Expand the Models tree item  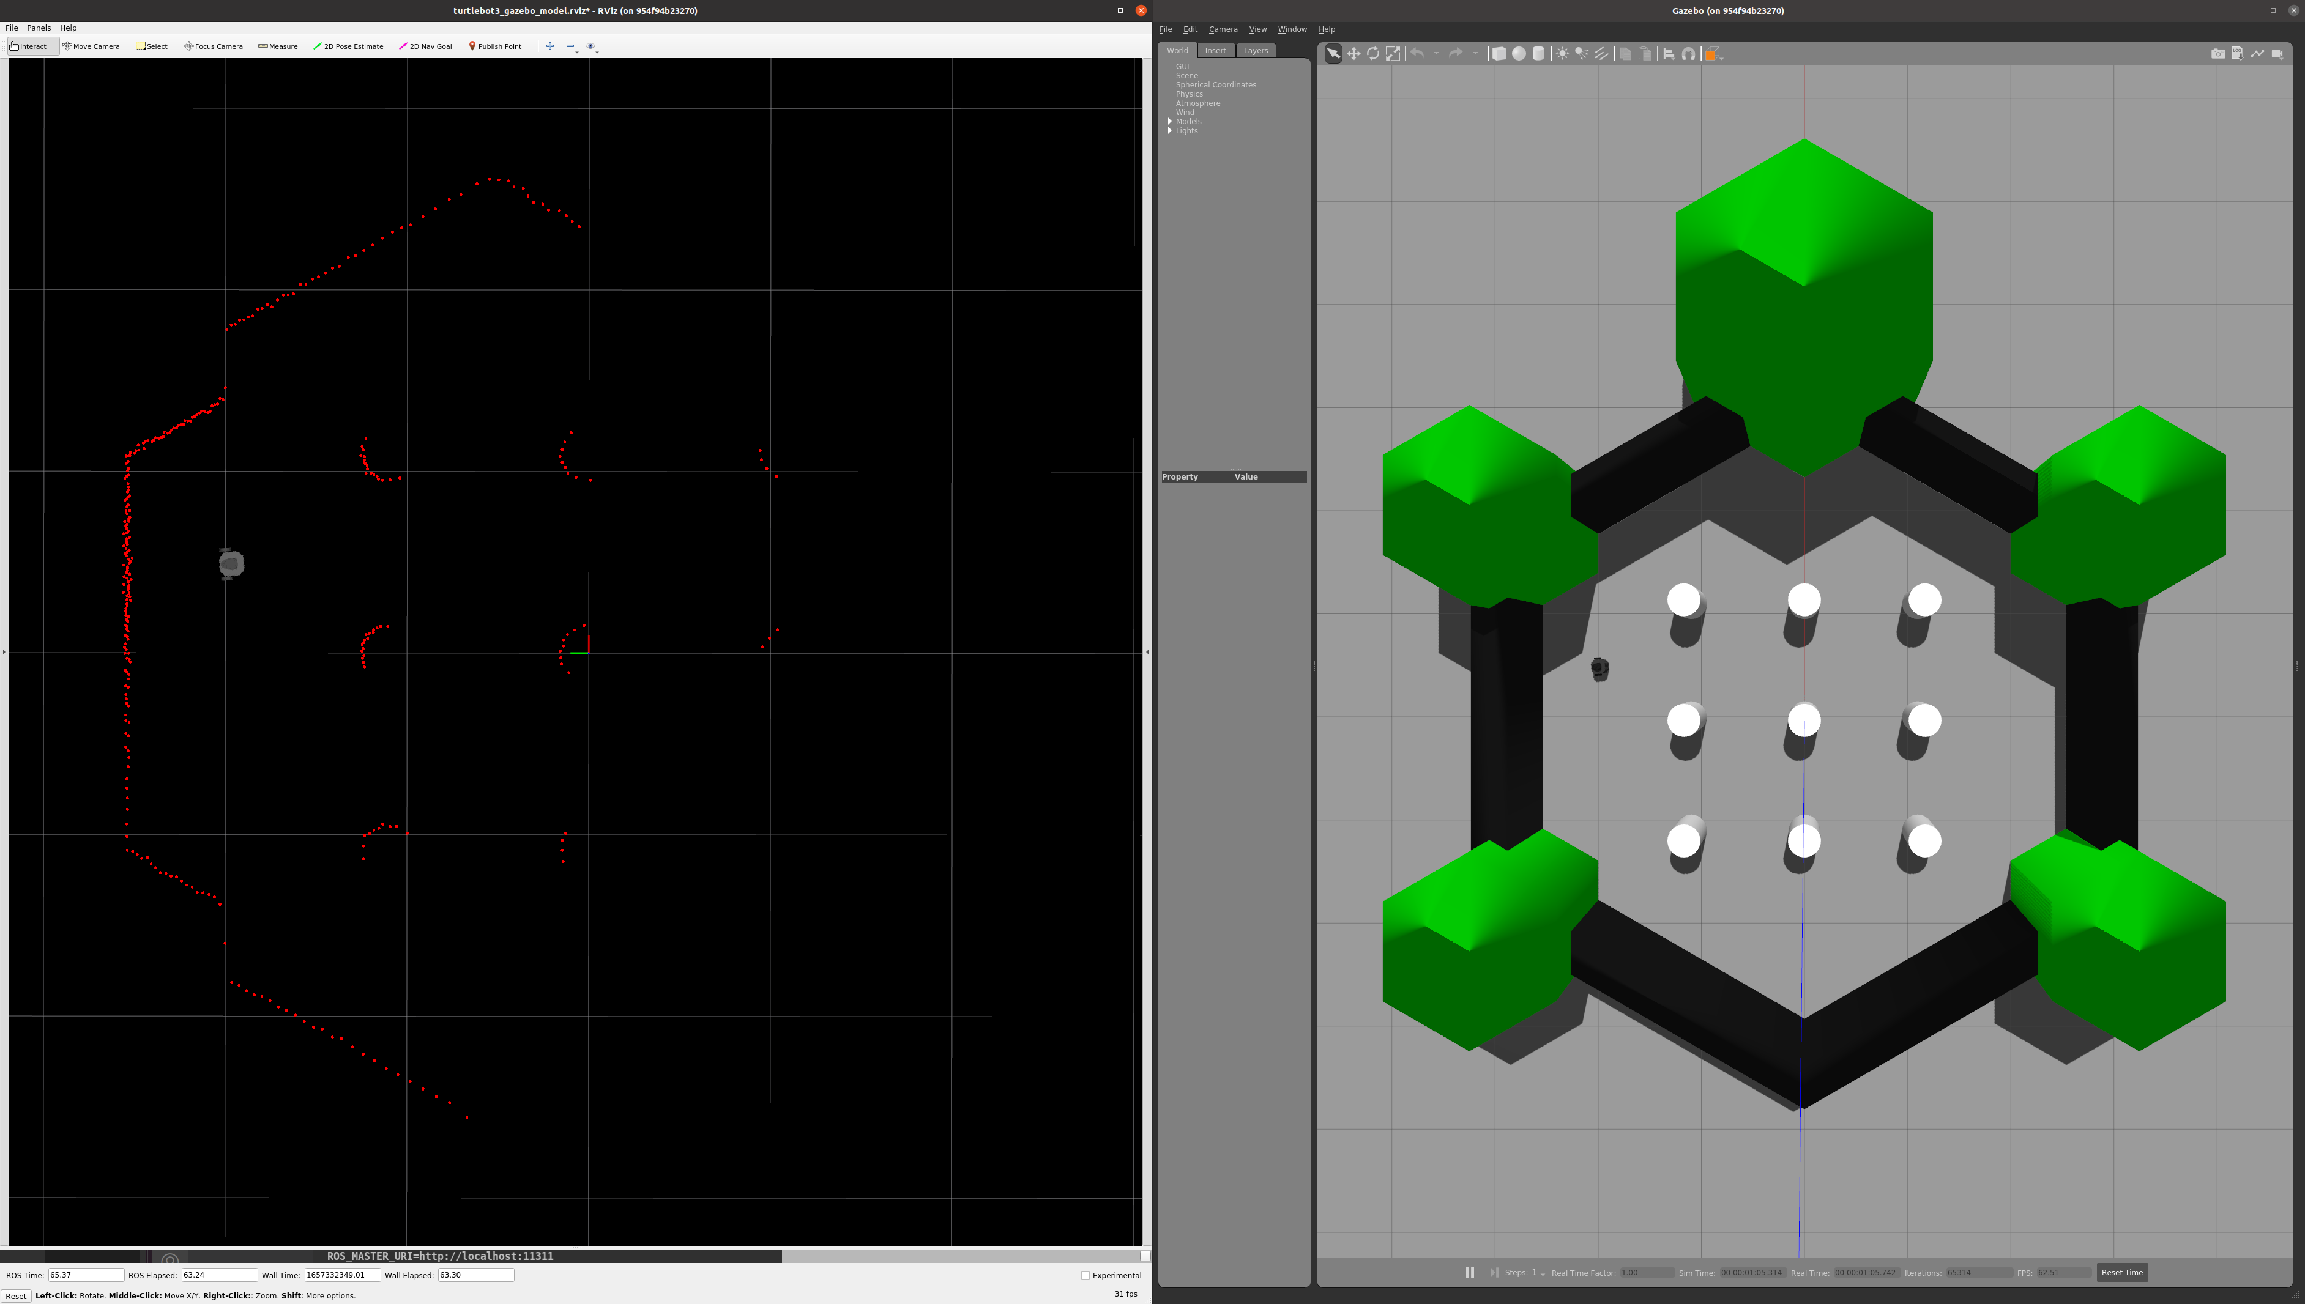point(1170,121)
